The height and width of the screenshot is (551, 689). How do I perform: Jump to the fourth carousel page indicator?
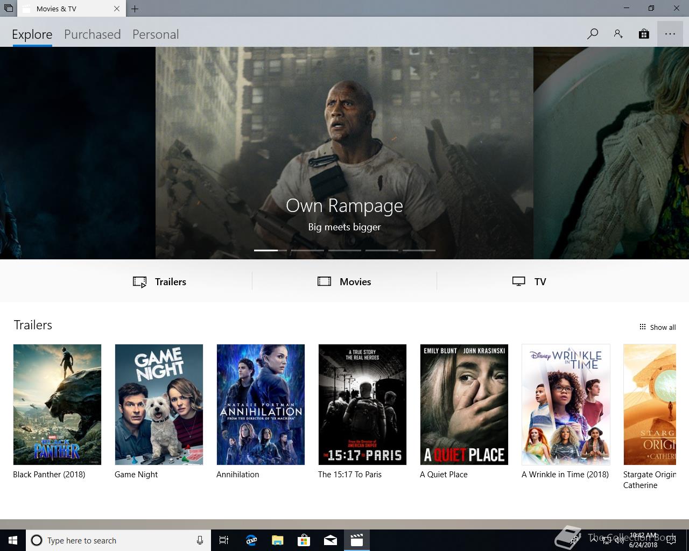(x=382, y=250)
